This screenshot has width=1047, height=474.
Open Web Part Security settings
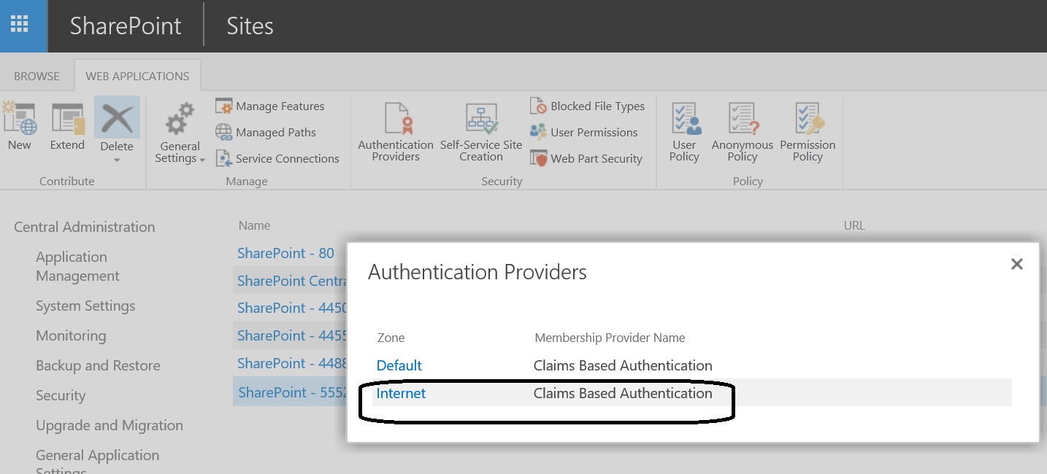(538, 158)
